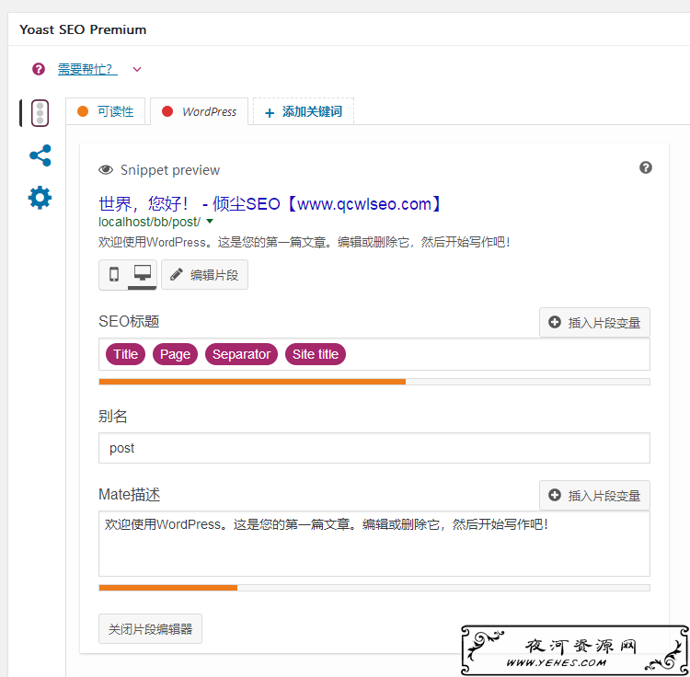The width and height of the screenshot is (690, 677).
Task: Click the Snippet preview eye icon
Action: pyautogui.click(x=106, y=170)
